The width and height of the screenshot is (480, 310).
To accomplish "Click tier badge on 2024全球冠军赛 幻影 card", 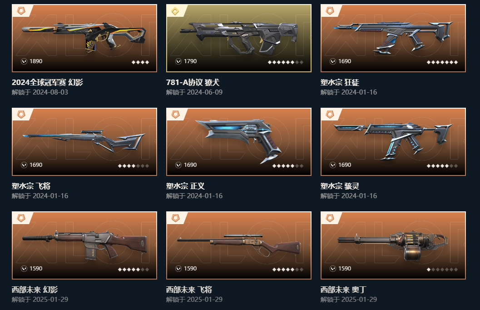I will coord(21,11).
